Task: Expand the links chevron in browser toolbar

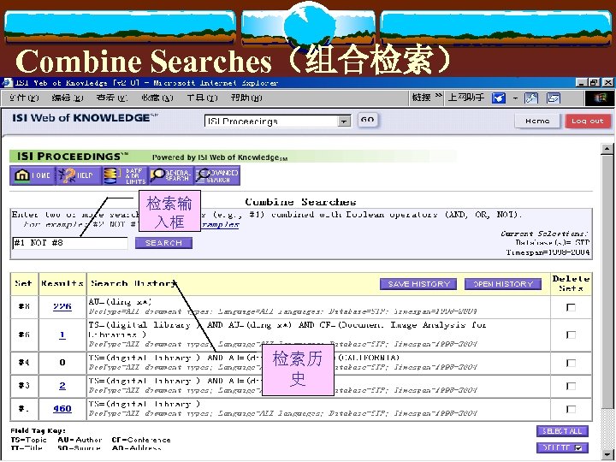Action: (438, 96)
